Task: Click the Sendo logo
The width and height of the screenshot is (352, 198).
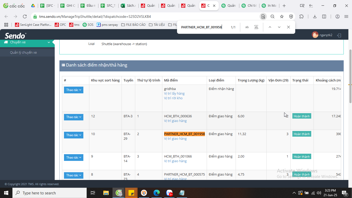Action: click(x=15, y=35)
